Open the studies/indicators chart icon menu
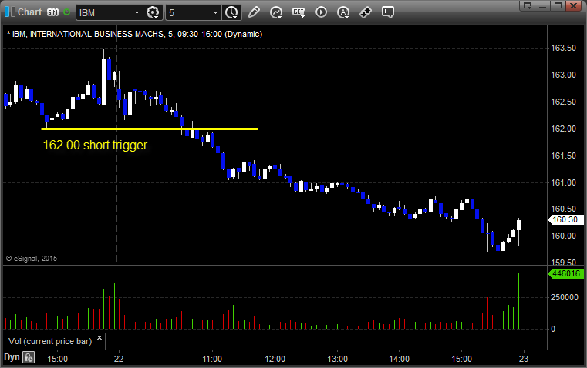The image size is (587, 368). [276, 12]
